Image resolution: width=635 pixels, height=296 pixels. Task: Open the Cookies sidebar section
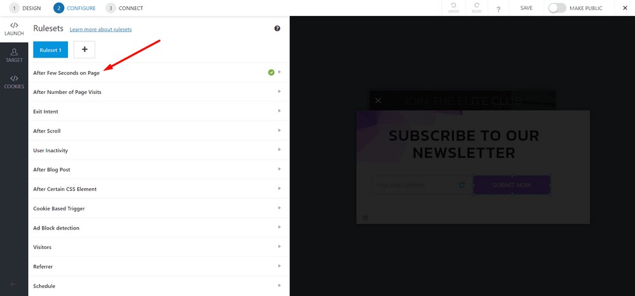click(14, 82)
